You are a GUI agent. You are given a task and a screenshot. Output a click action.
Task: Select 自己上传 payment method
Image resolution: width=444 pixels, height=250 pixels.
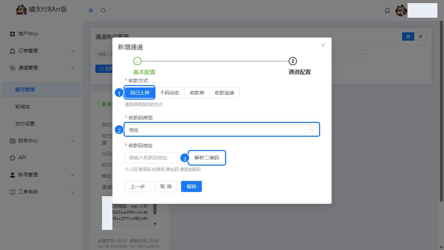point(140,93)
